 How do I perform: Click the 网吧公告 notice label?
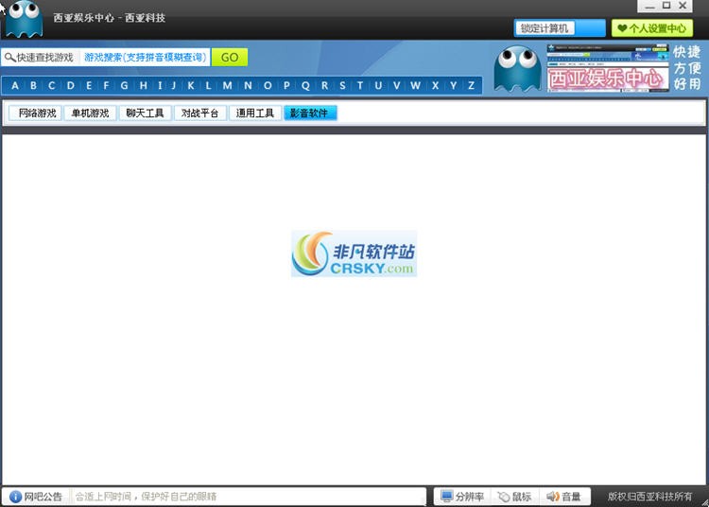(43, 497)
